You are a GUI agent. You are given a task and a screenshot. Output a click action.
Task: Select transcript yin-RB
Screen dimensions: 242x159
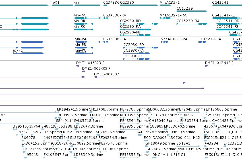click(x=84, y=24)
